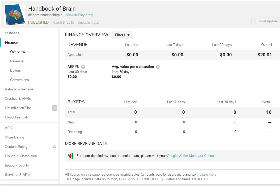Click the MORE REVENUE DATA heading
Screen dimensions: 280x186
(x=86, y=144)
